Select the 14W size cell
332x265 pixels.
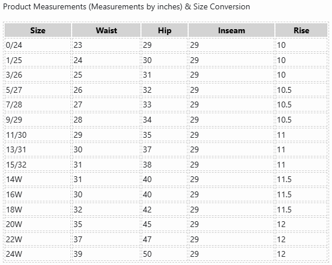[x=38, y=180]
